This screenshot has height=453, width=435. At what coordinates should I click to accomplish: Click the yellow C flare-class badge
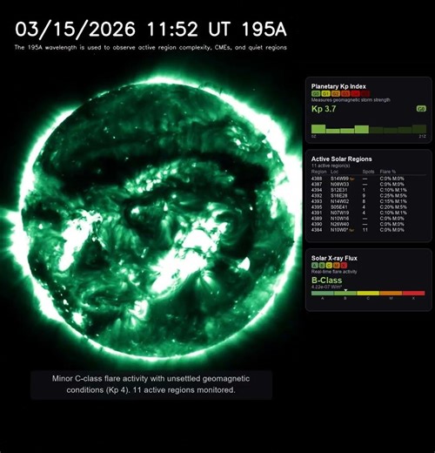tap(329, 266)
